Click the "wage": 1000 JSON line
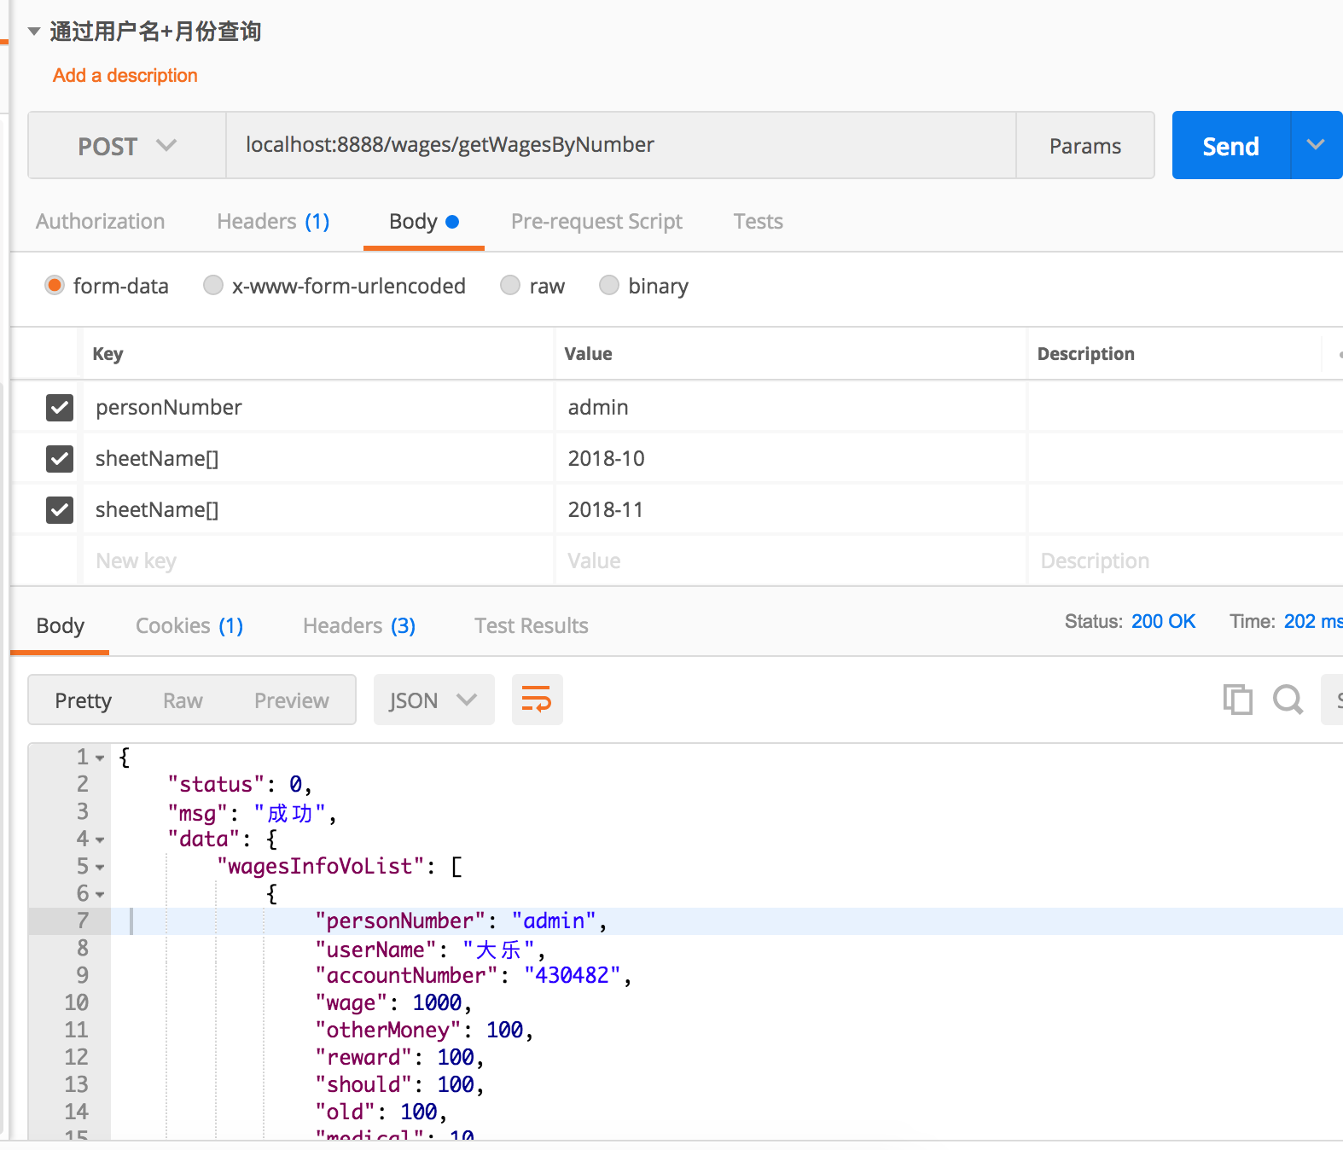Viewport: 1343px width, 1150px height. tap(393, 1002)
